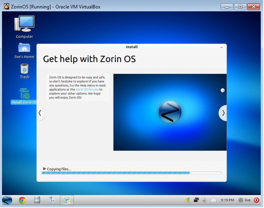The image size is (264, 208).
Task: Open the mail envelope indicator
Action: click(213, 200)
